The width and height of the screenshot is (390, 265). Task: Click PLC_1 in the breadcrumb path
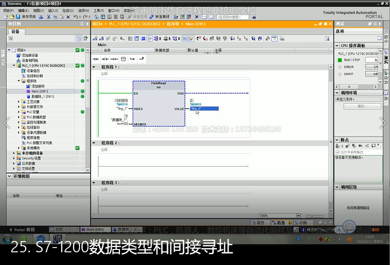coord(134,24)
